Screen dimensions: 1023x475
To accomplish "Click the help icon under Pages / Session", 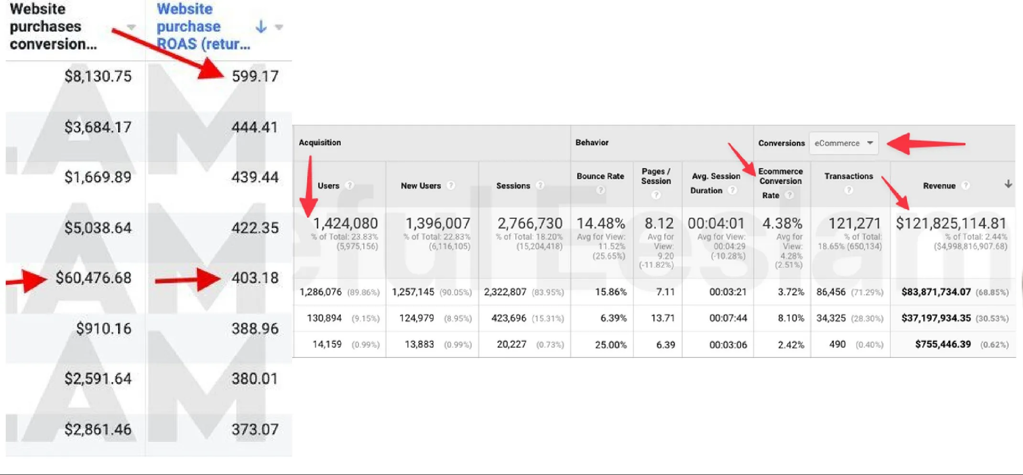I will pyautogui.click(x=656, y=195).
